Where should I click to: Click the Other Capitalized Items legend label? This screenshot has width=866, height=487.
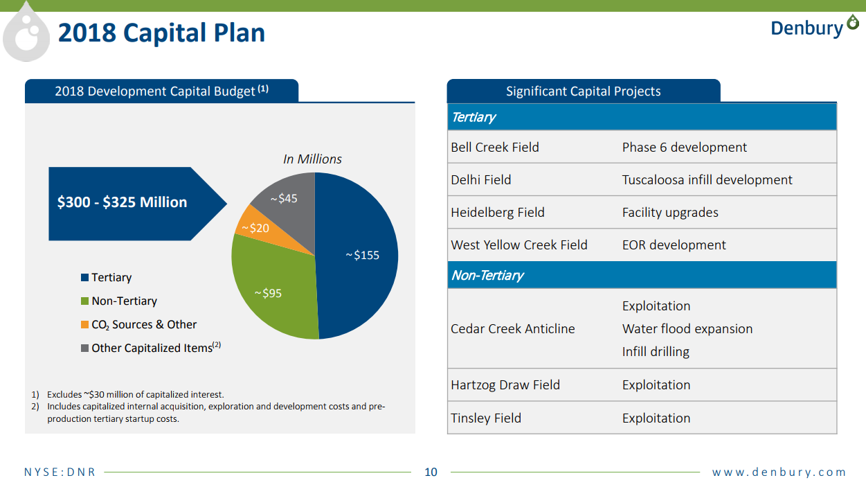click(x=156, y=347)
